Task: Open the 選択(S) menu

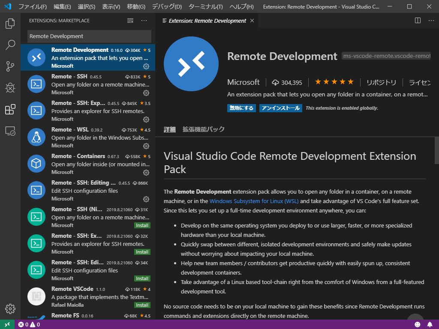Action: (x=86, y=6)
